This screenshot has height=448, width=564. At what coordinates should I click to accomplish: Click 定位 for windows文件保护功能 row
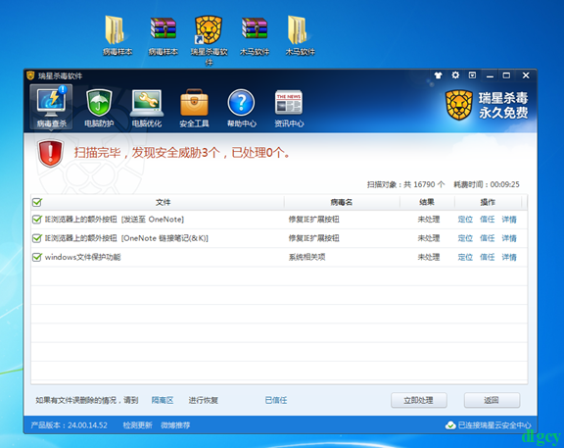tap(465, 257)
